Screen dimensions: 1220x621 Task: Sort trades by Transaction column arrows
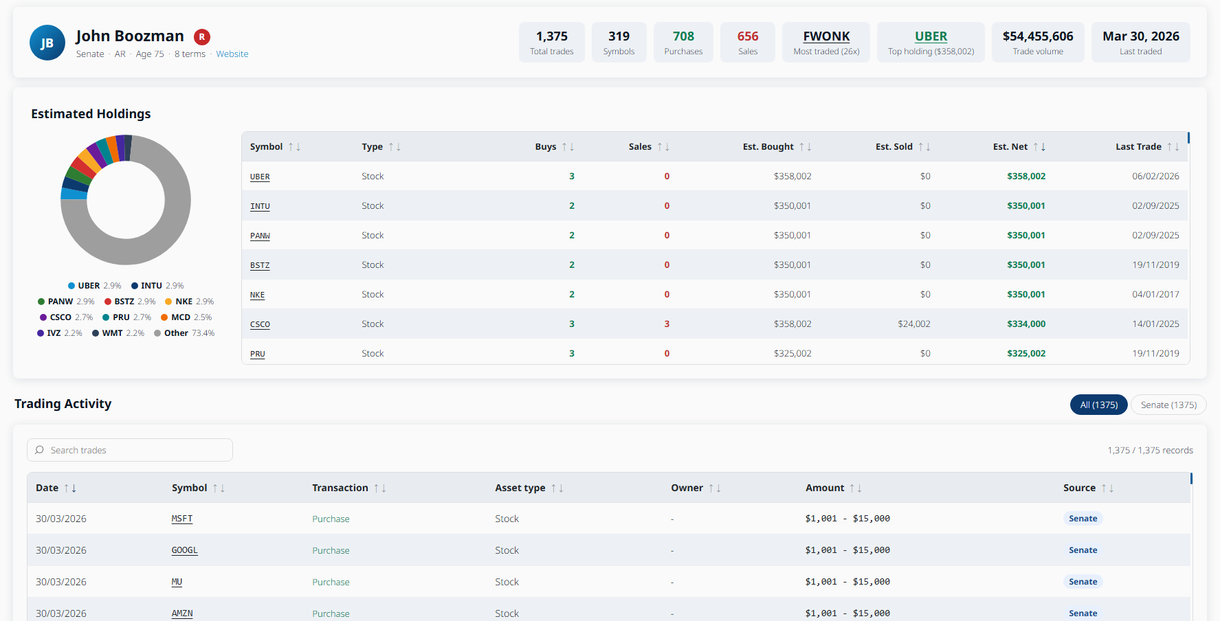coord(379,488)
